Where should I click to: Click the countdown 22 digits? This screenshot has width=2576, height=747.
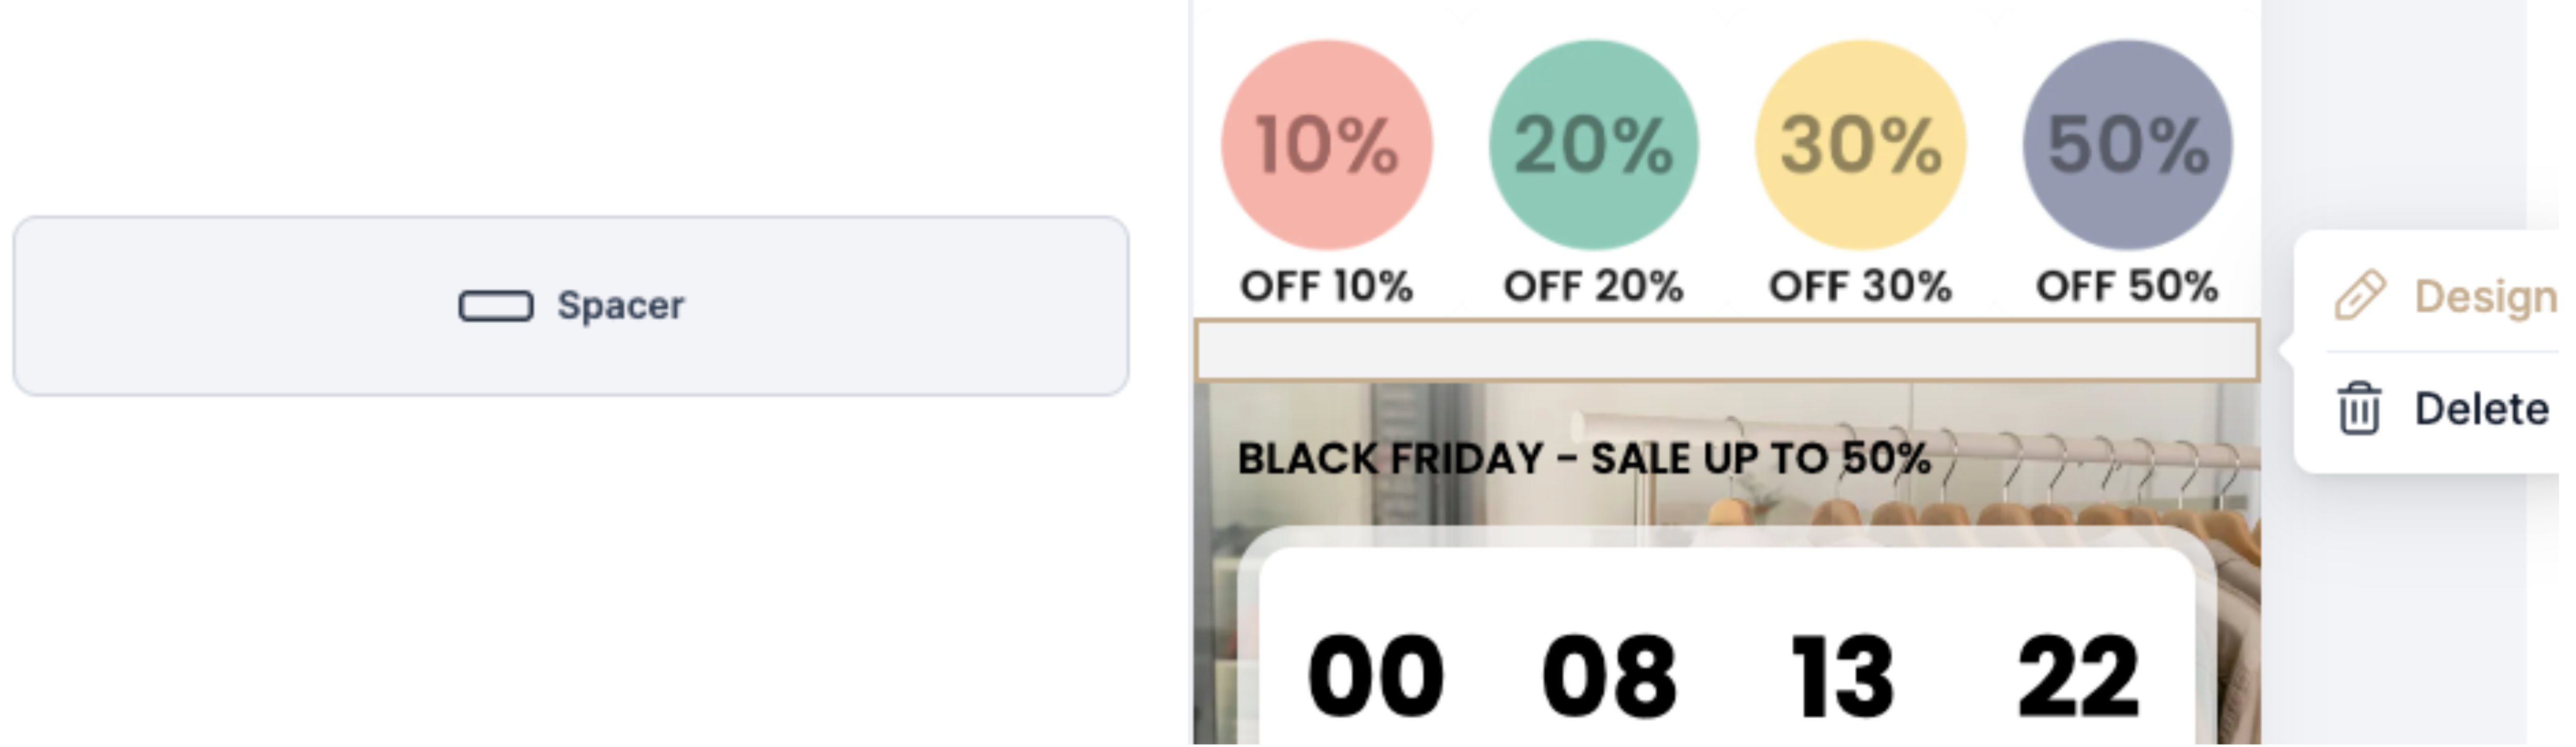pos(2078,677)
